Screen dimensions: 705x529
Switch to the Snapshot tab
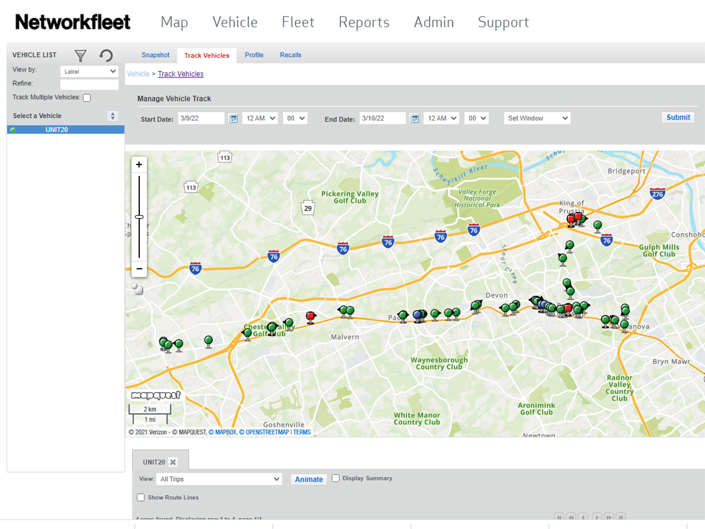pos(155,55)
